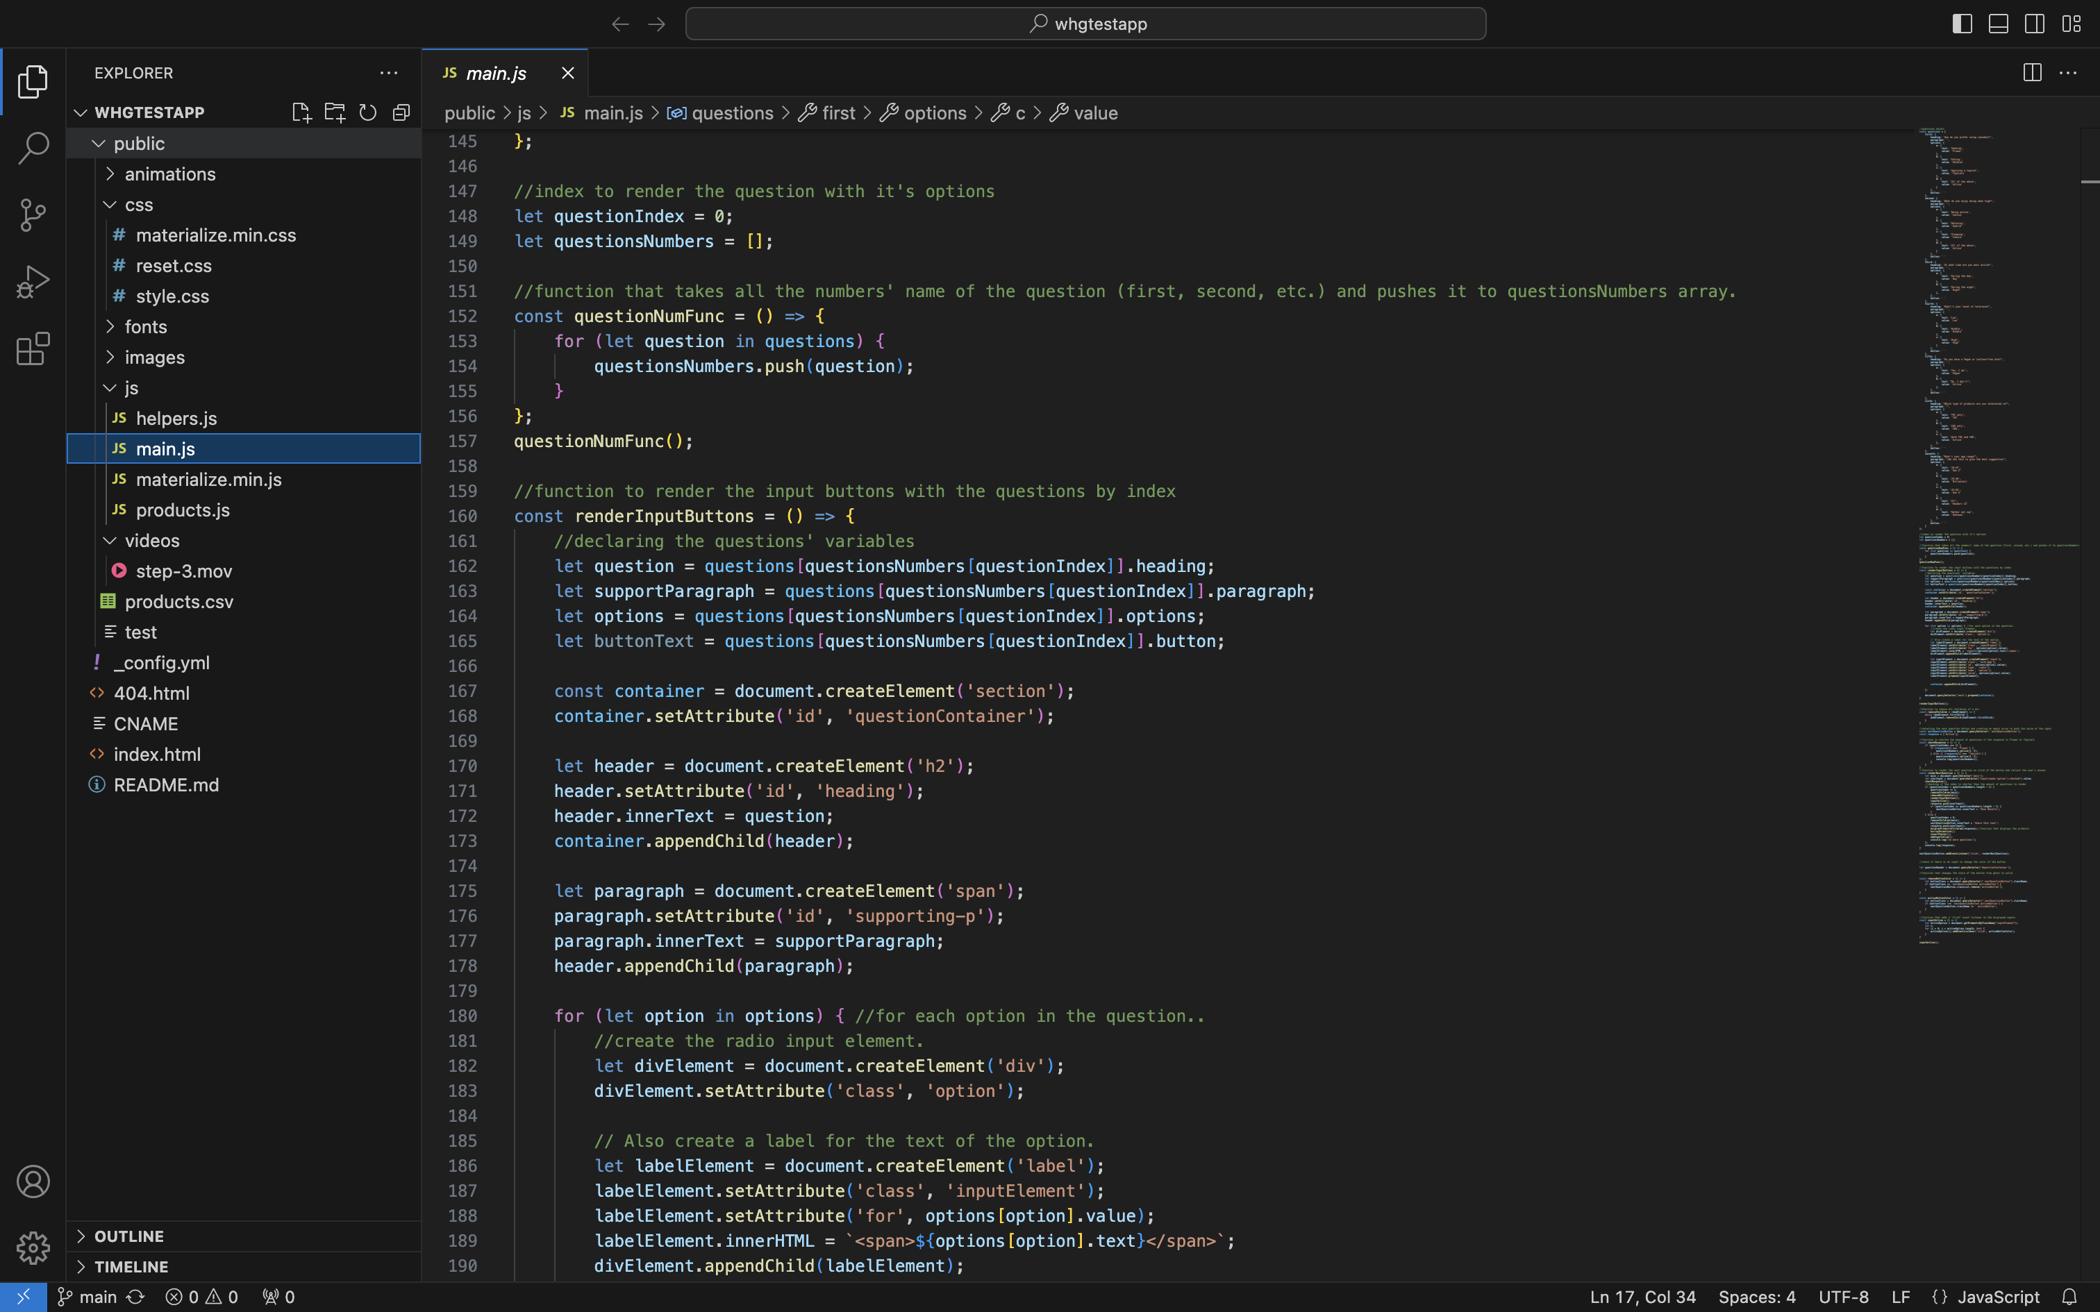
Task: Click the questions breadcrumb item
Action: (731, 114)
